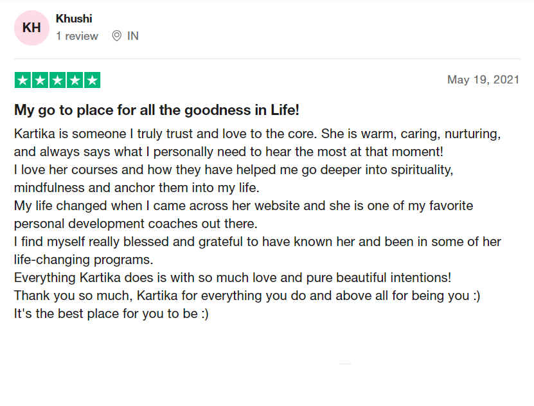Click the fifth green rating star
Viewport: 534px width, 406px height.
coord(93,80)
